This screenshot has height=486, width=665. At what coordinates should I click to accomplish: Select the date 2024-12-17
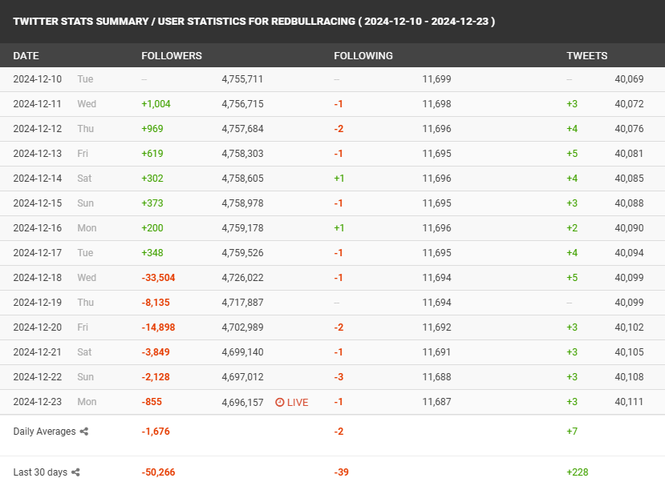tap(38, 253)
